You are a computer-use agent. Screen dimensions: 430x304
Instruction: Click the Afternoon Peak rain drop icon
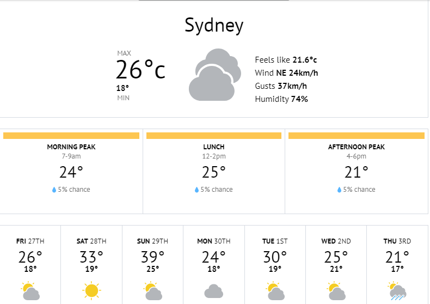339,190
